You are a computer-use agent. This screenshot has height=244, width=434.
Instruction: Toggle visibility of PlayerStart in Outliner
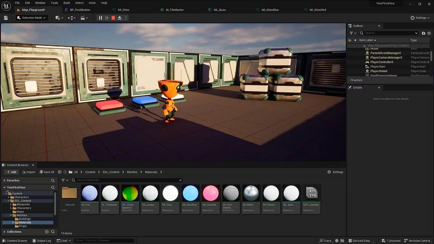point(350,67)
